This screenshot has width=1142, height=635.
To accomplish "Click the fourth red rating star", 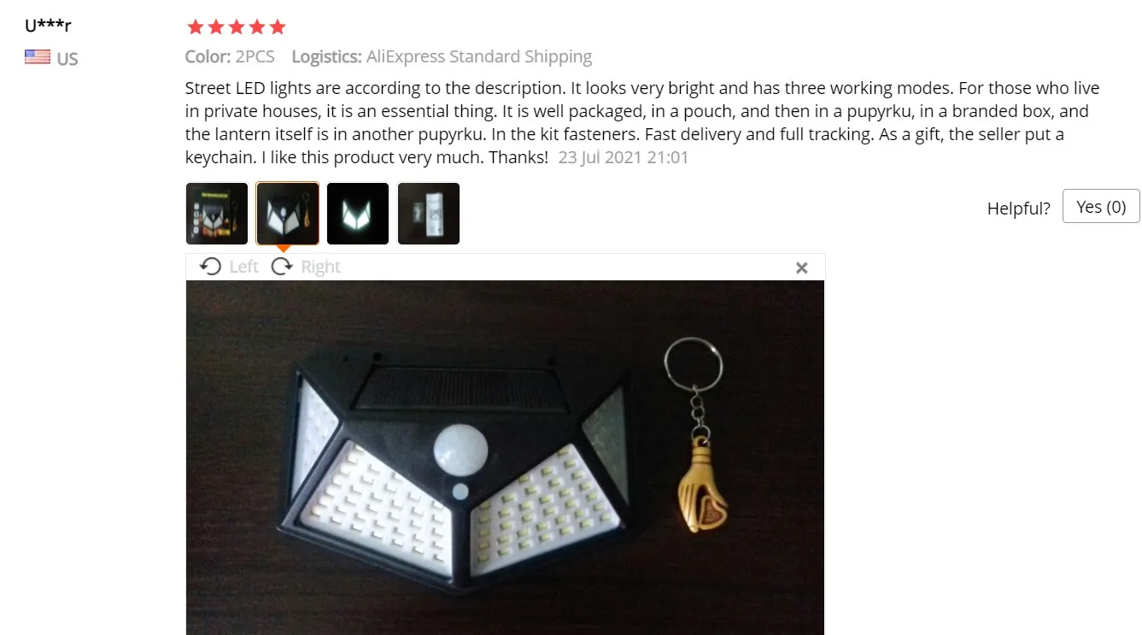I will coord(256,27).
